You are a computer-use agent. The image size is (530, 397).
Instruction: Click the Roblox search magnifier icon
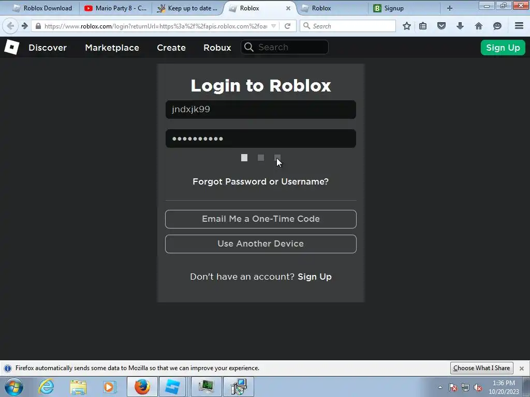click(249, 47)
